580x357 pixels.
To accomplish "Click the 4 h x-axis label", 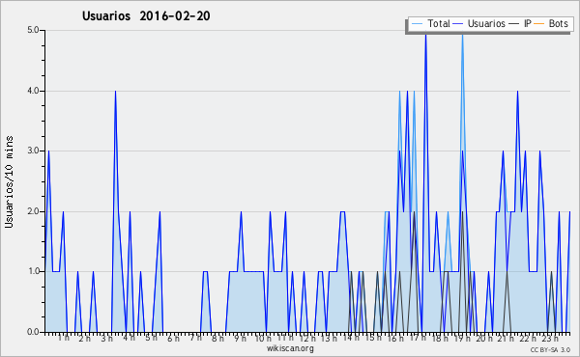I will point(129,338).
